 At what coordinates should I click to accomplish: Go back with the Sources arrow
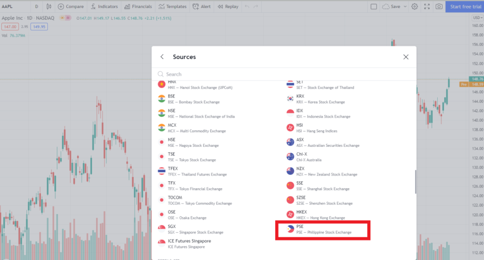click(x=162, y=57)
